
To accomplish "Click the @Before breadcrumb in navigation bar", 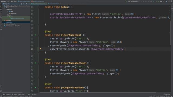I will [4, 1].
